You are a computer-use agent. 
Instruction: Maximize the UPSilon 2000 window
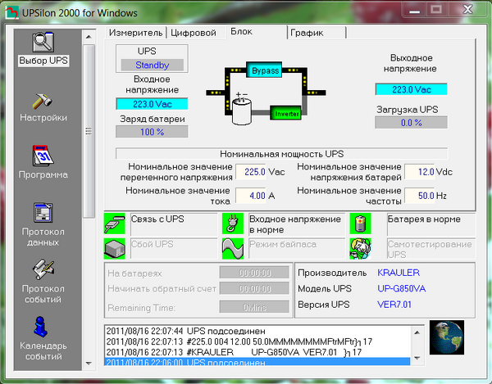point(436,10)
